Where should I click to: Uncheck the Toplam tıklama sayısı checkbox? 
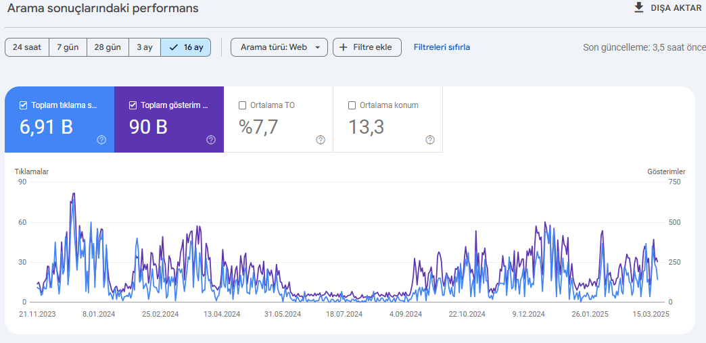(x=24, y=105)
